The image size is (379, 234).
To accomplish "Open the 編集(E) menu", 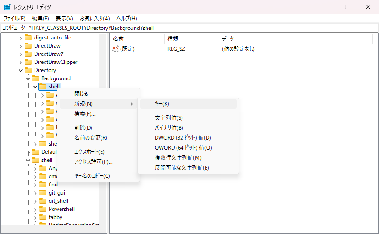I will (x=40, y=19).
